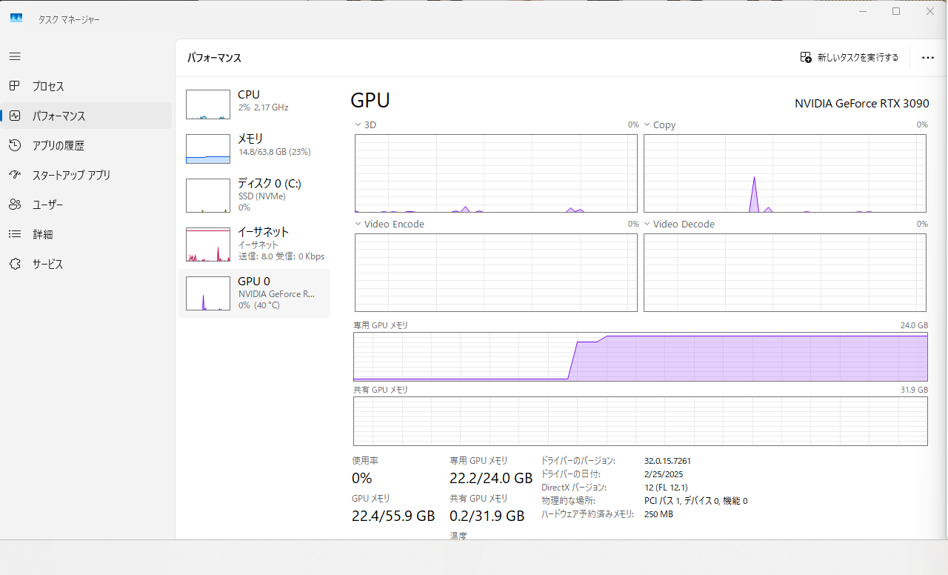
Task: Click the Video Encode graph area
Action: click(496, 273)
